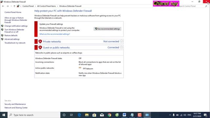Expand the Private networks section chevron
210x118 pixels.
click(121, 41)
